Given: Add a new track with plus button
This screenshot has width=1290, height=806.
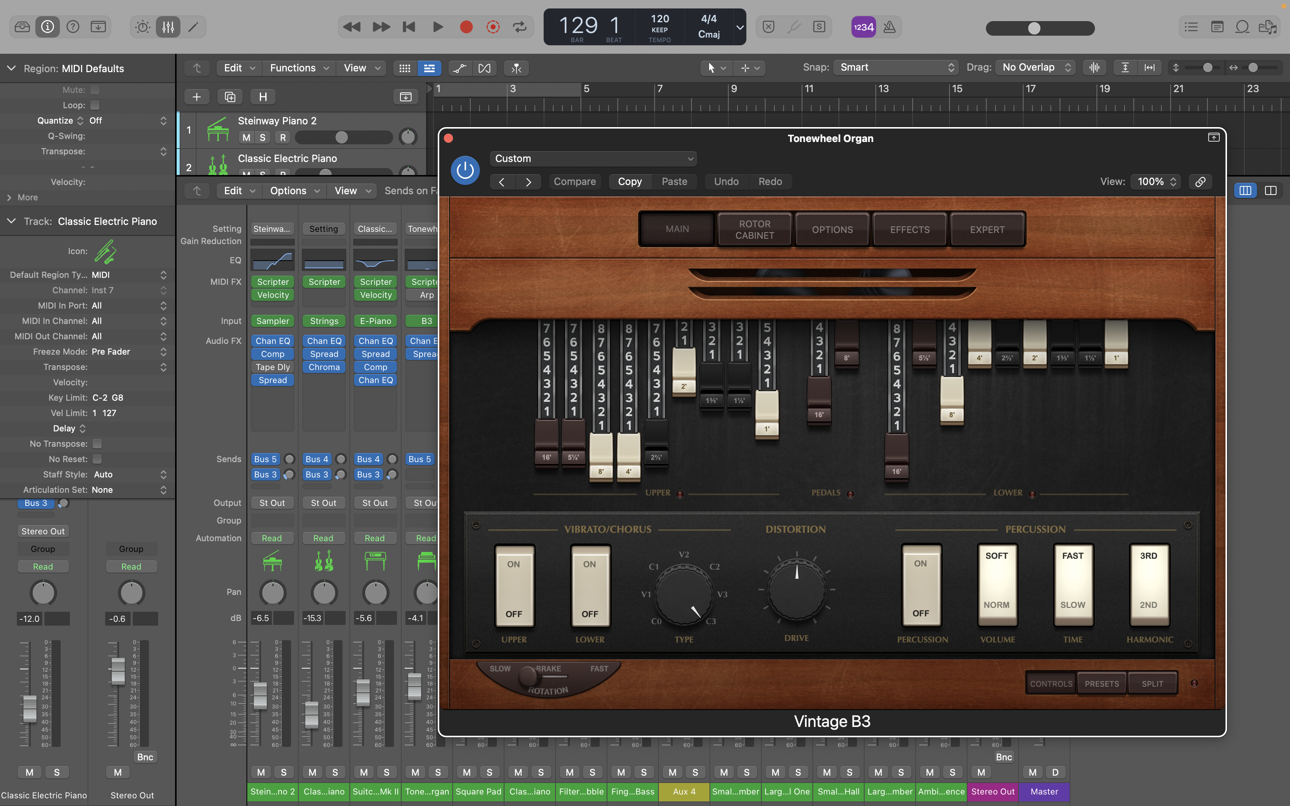Looking at the screenshot, I should point(197,96).
